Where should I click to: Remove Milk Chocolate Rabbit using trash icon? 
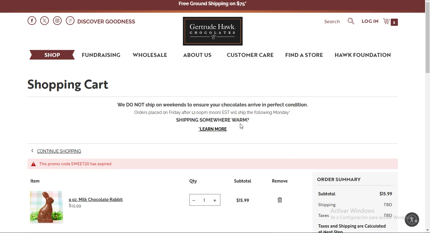[280, 200]
